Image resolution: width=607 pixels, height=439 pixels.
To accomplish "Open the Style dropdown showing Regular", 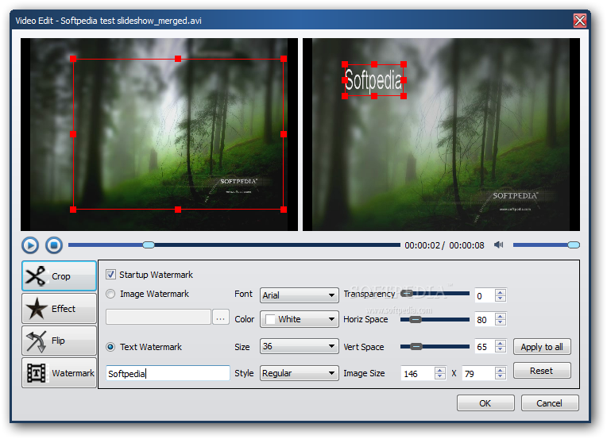I will pyautogui.click(x=300, y=373).
